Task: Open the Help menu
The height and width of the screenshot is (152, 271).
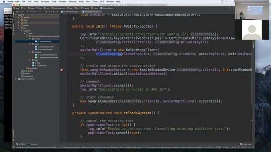Action: tap(119, 1)
